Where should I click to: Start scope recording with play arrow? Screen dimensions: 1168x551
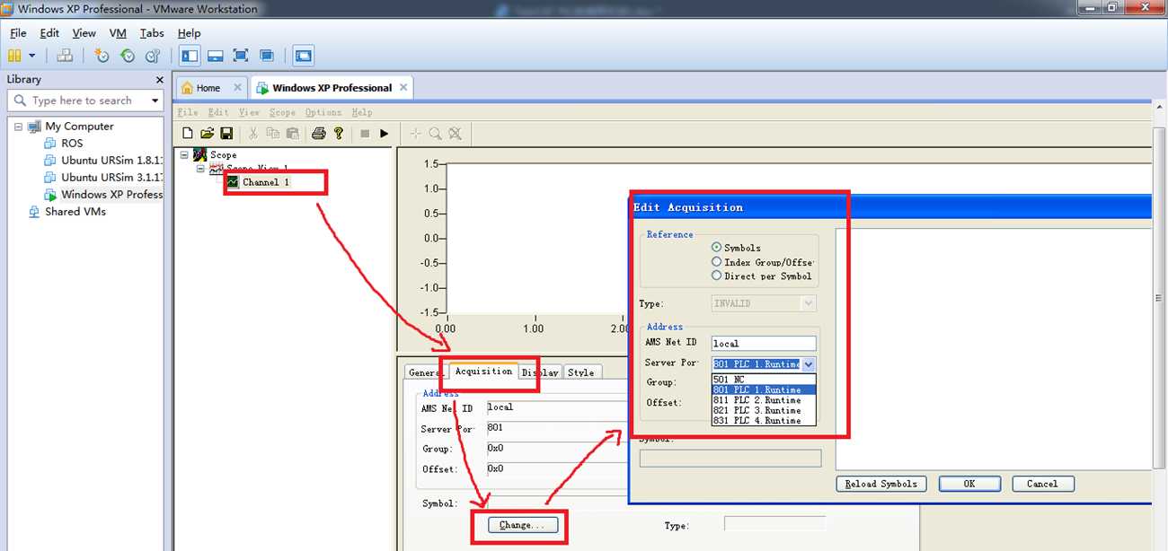[385, 134]
